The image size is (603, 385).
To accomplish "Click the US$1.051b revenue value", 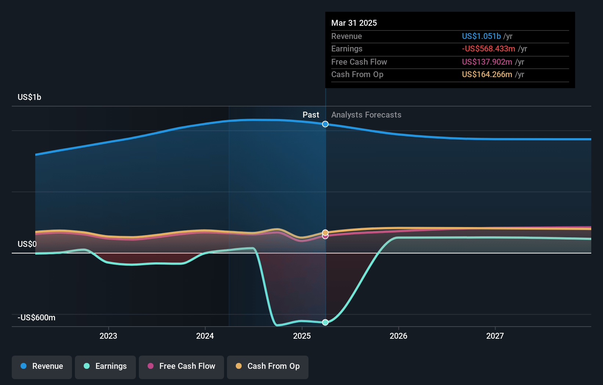I will [x=481, y=36].
